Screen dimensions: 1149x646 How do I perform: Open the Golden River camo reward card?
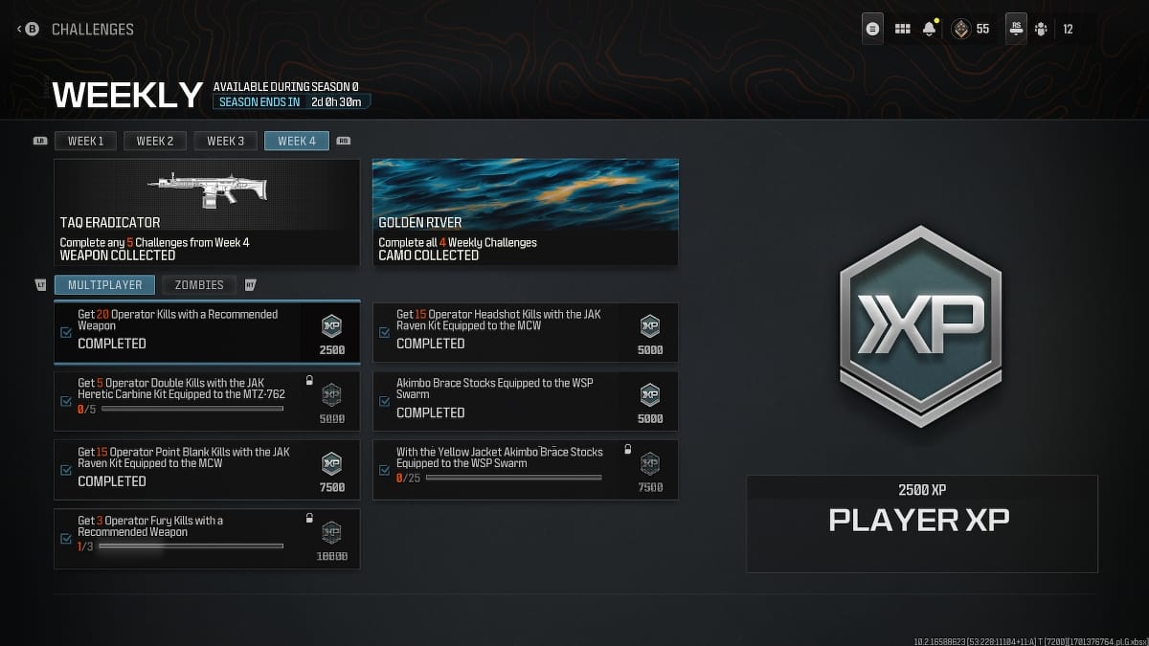pos(526,212)
